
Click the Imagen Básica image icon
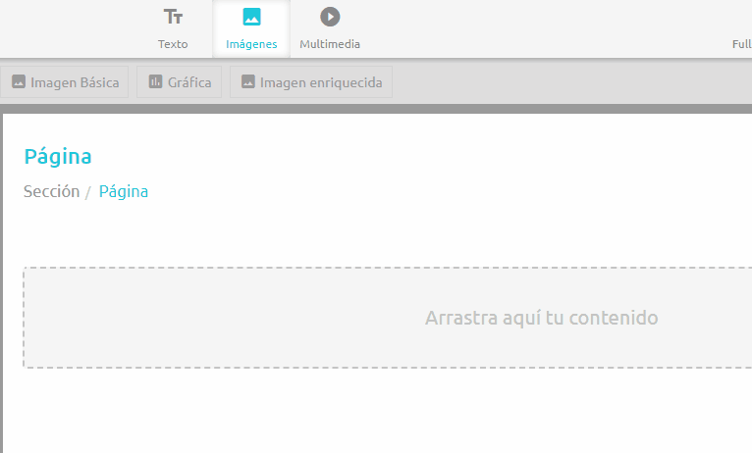[19, 81]
